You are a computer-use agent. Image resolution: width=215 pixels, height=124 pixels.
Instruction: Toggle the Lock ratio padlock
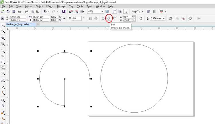coord(64,18)
